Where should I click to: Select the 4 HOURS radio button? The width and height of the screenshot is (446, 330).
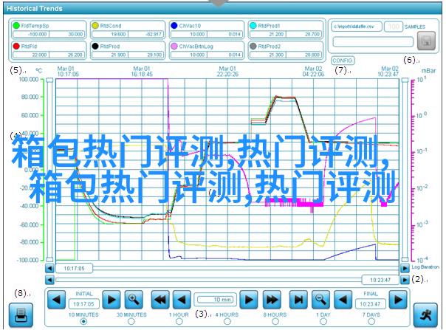point(227,321)
